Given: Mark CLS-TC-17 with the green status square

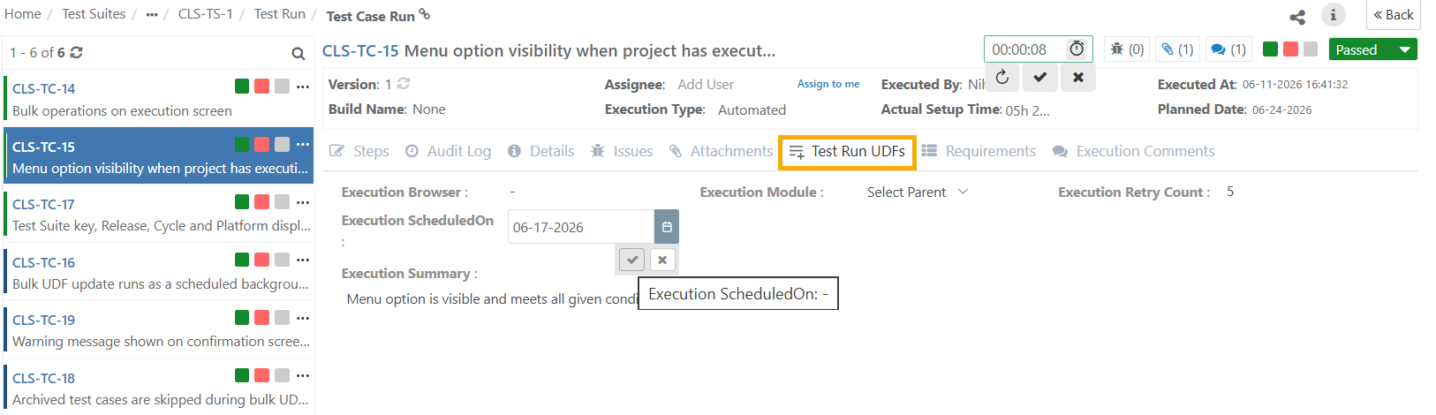Looking at the screenshot, I should 242,201.
